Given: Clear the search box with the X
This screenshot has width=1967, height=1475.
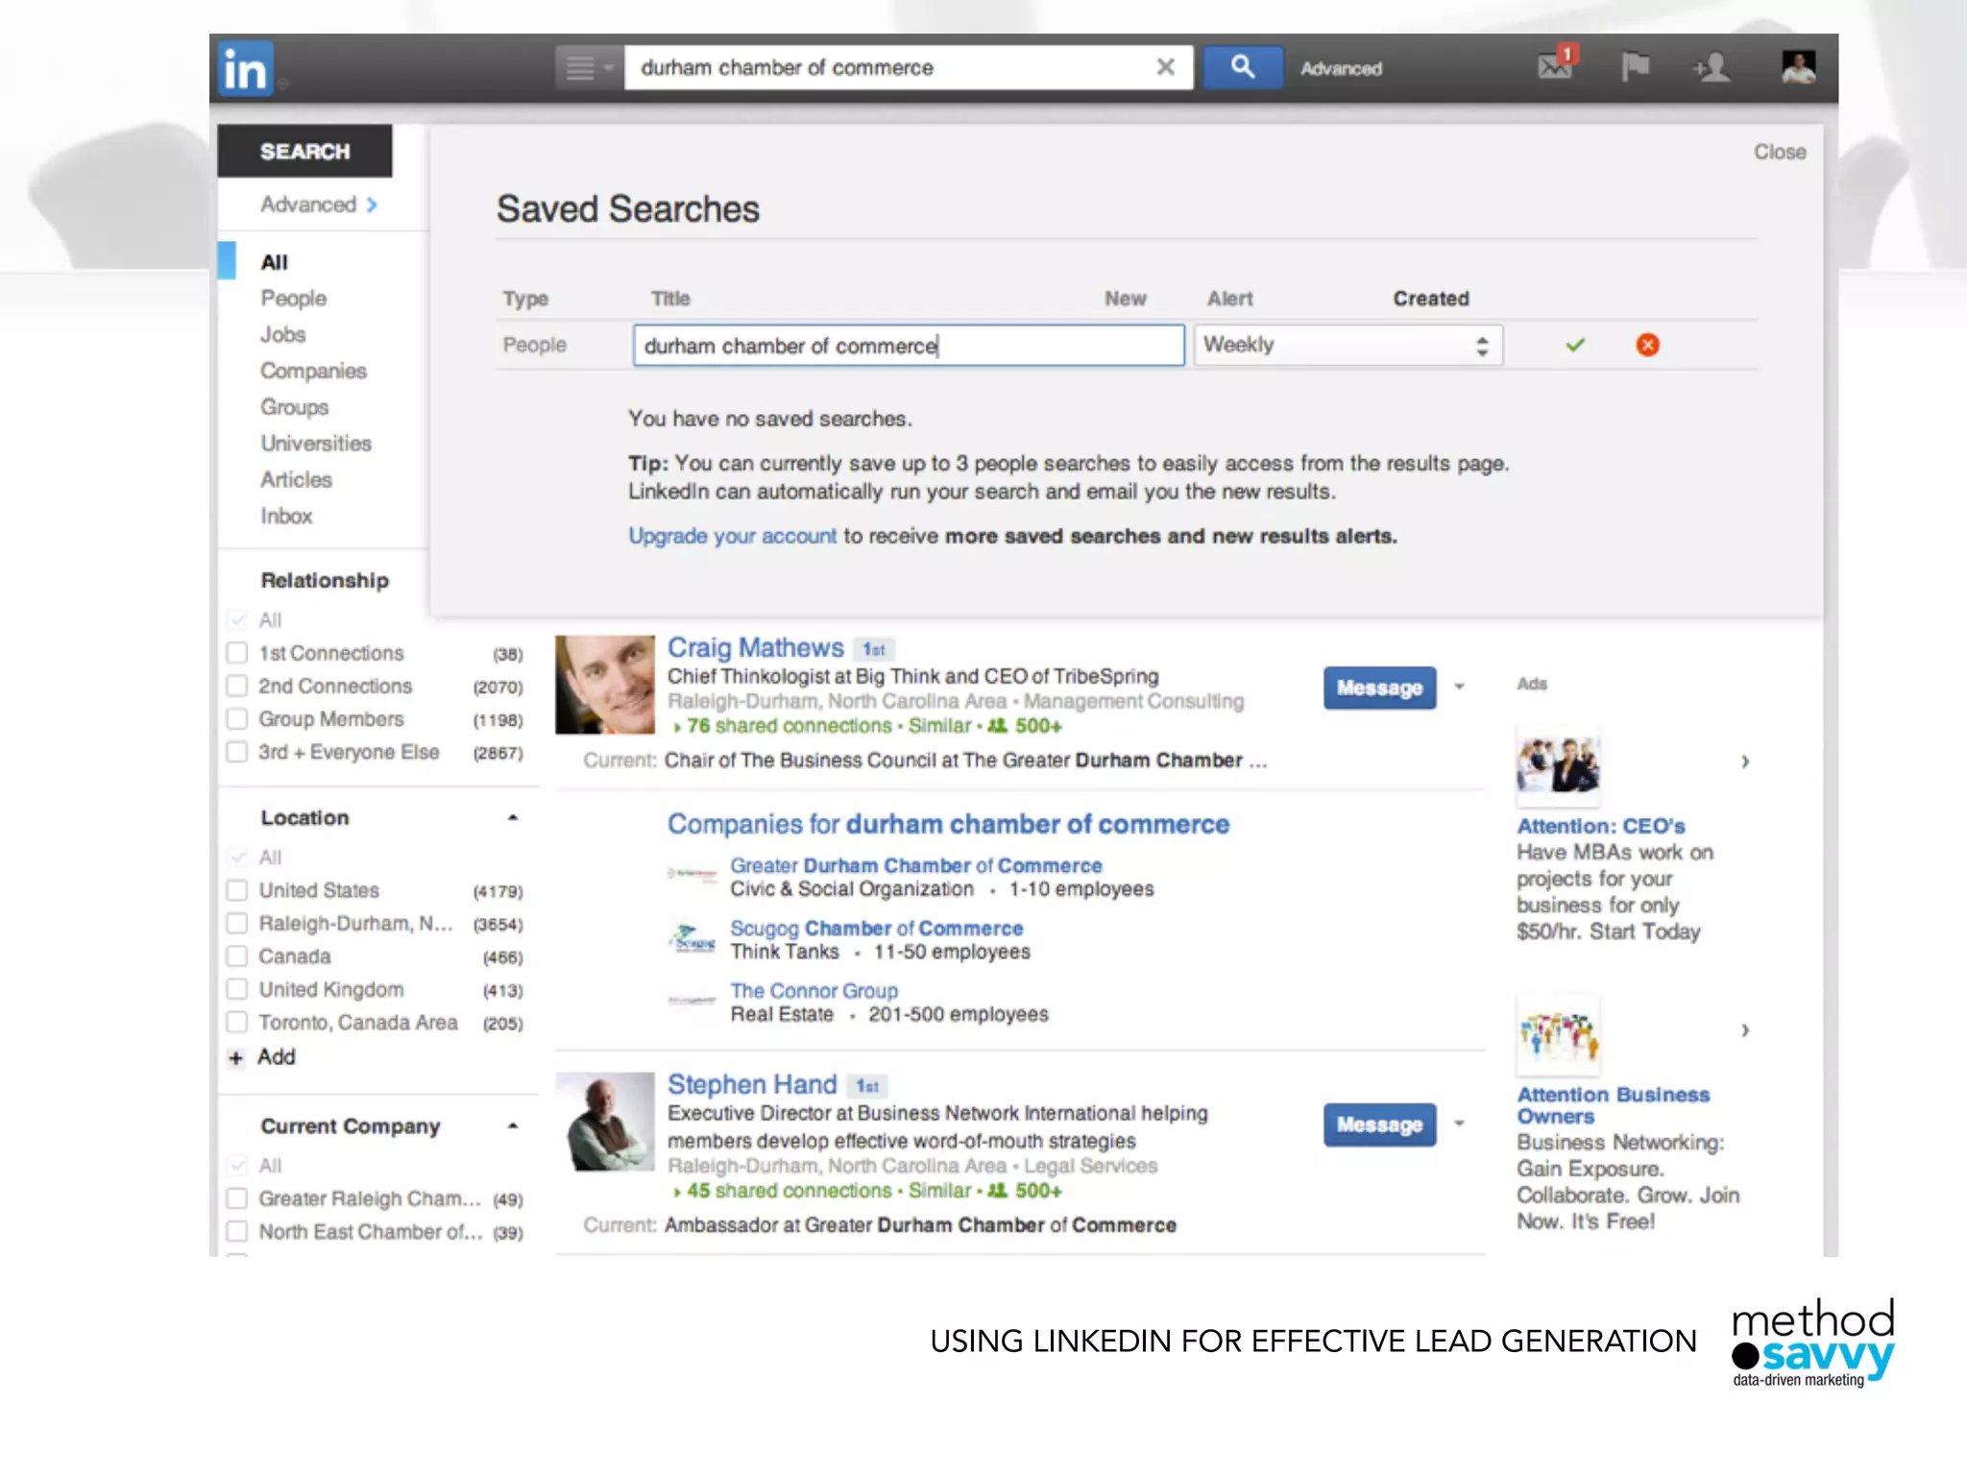Looking at the screenshot, I should 1165,67.
